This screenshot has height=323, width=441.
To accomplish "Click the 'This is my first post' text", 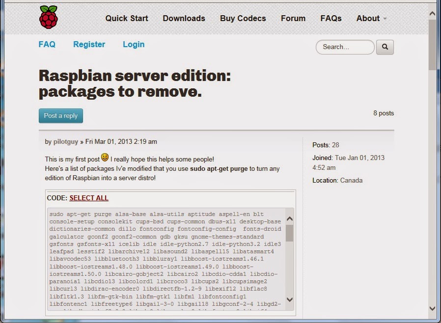I will (72, 160).
